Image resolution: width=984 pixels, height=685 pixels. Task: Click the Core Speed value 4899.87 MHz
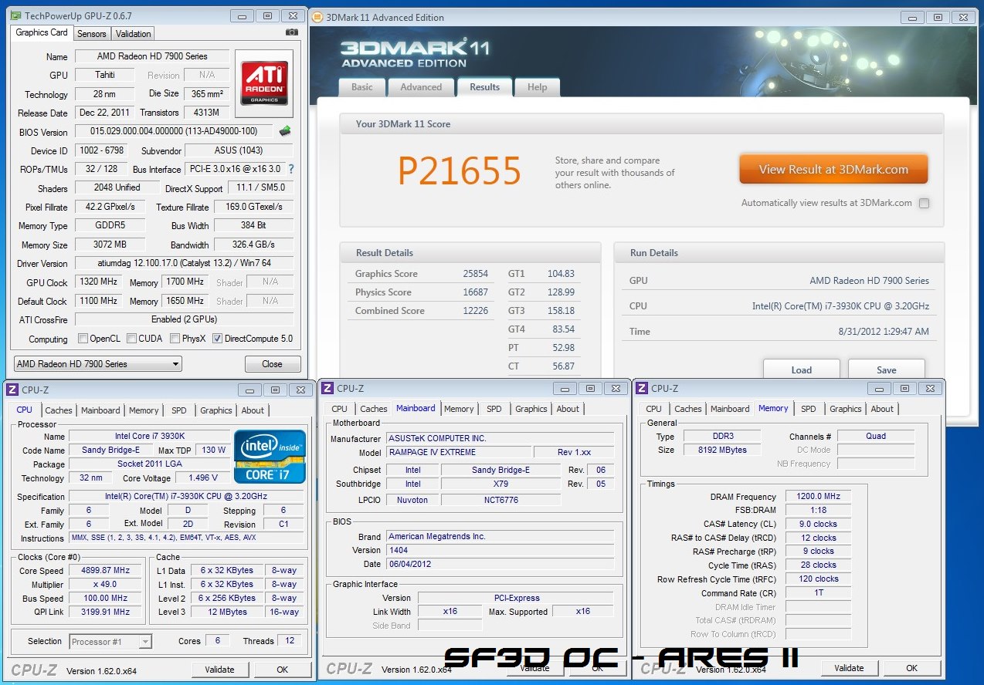point(107,571)
